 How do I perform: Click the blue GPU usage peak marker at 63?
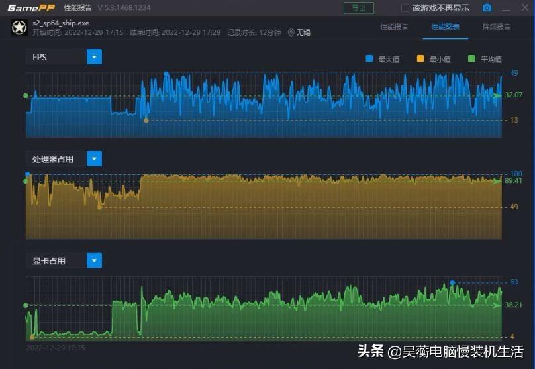click(452, 283)
